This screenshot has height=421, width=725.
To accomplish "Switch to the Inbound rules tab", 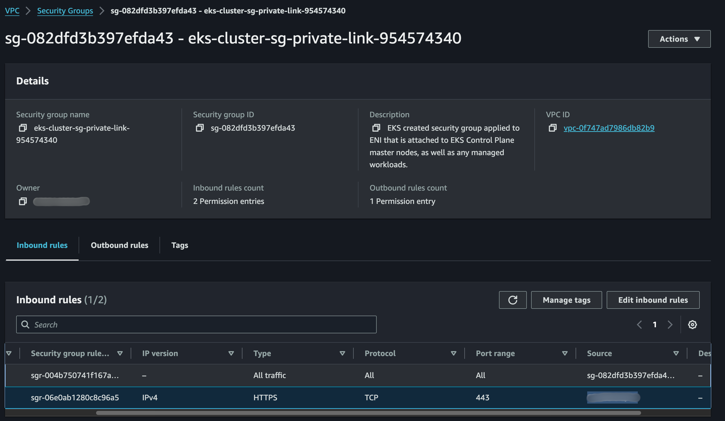I will (42, 245).
